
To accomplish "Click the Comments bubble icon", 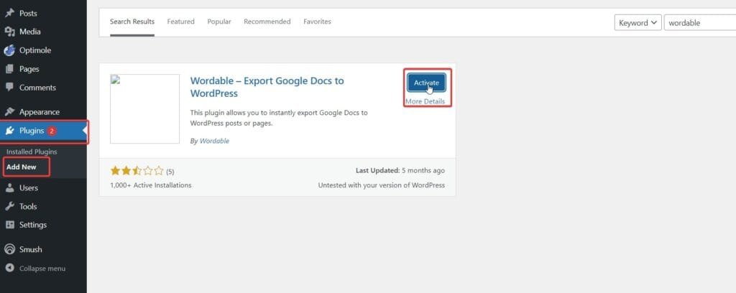I will pos(9,87).
